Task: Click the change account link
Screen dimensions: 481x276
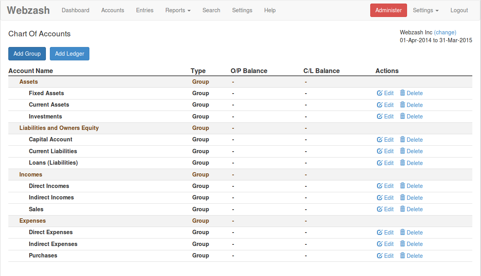Action: point(445,32)
